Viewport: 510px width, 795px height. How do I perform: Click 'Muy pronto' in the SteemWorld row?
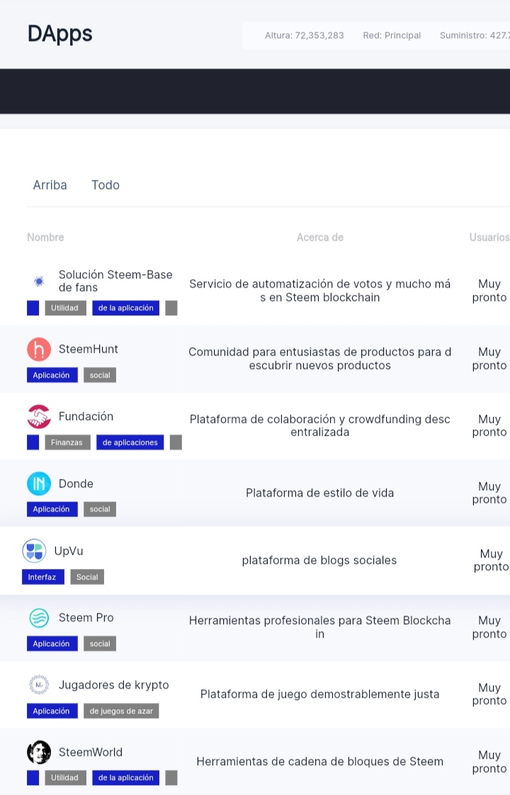(x=489, y=762)
